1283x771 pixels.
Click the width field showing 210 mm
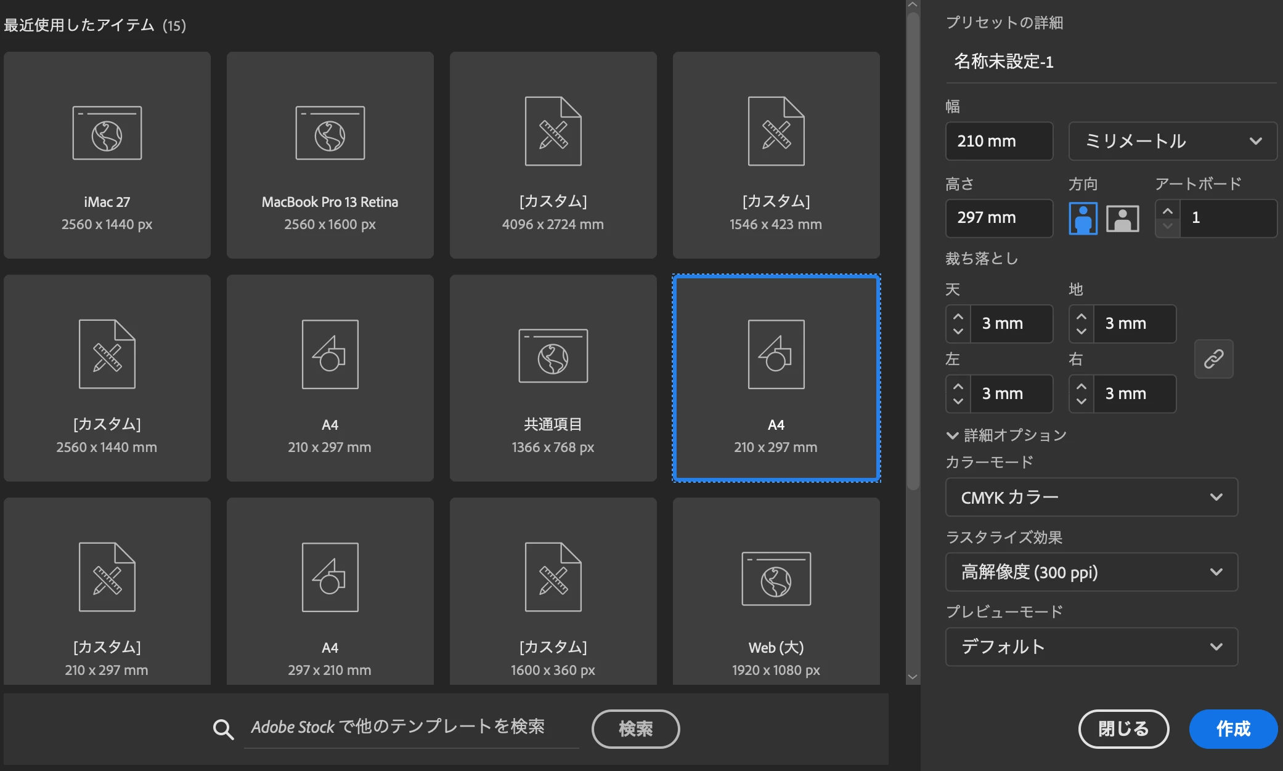pos(999,141)
